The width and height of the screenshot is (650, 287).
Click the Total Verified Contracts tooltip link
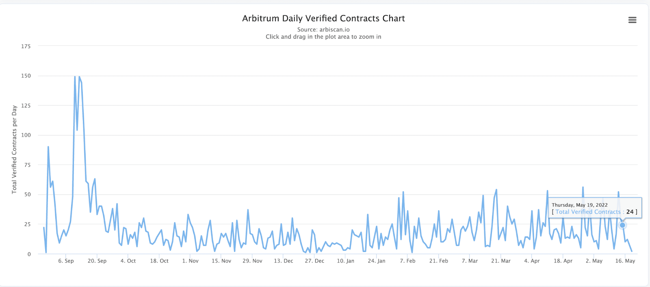coord(587,212)
